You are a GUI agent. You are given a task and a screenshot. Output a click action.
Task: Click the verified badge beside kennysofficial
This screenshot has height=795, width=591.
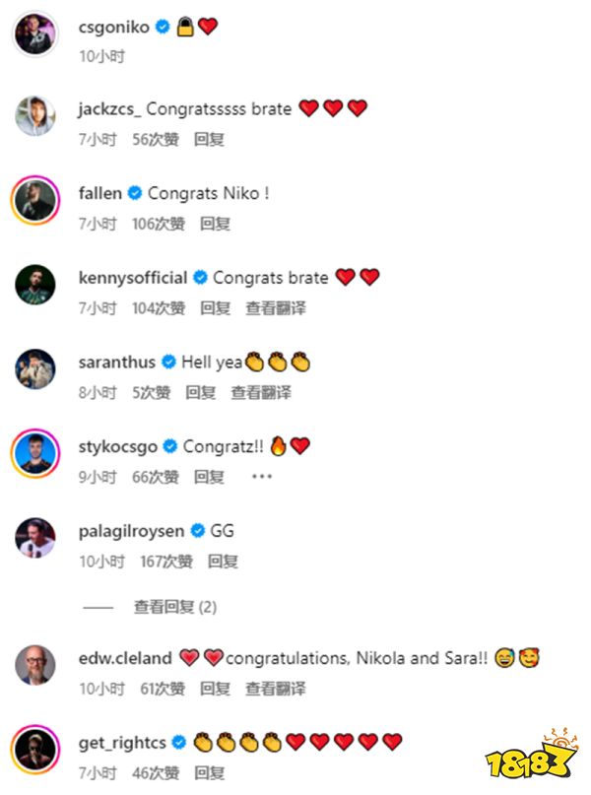[200, 278]
